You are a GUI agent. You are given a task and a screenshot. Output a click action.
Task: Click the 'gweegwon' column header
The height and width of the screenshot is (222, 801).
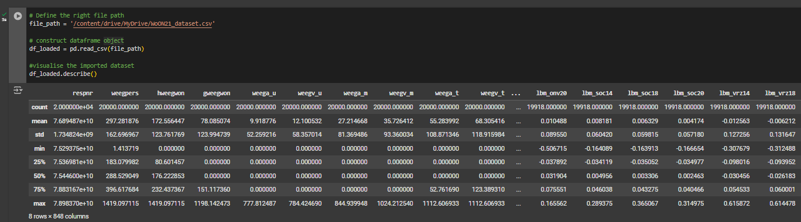[216, 93]
